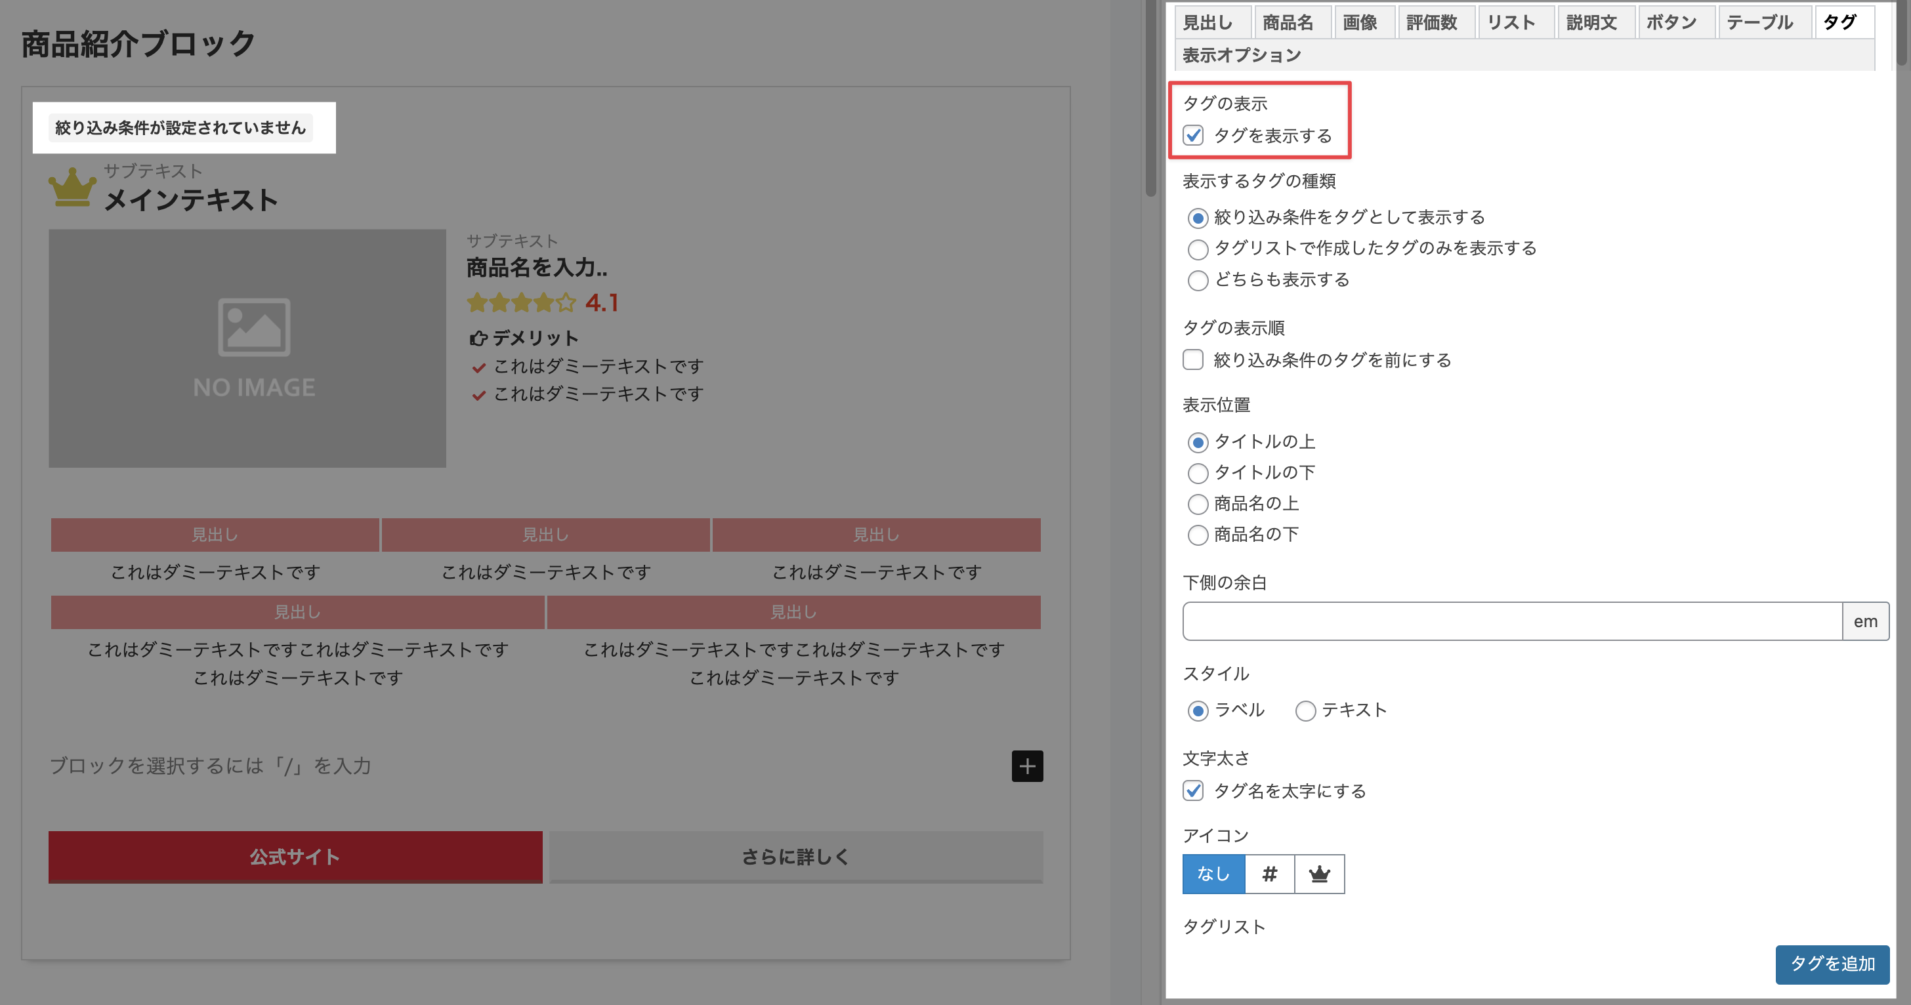Click the 商品紹介ブロック title
This screenshot has height=1005, width=1911.
tap(138, 44)
